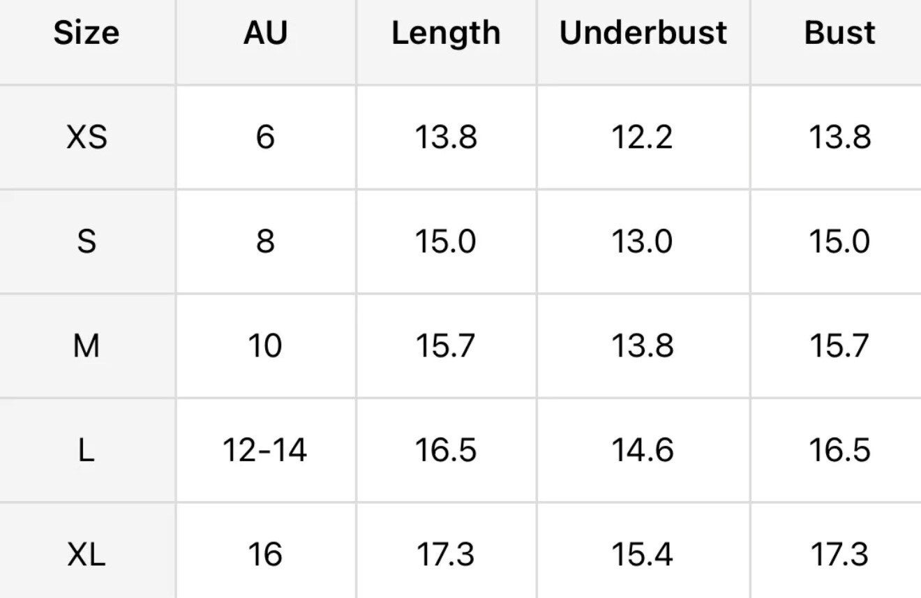Click the Length column header
The width and height of the screenshot is (921, 598).
[446, 33]
